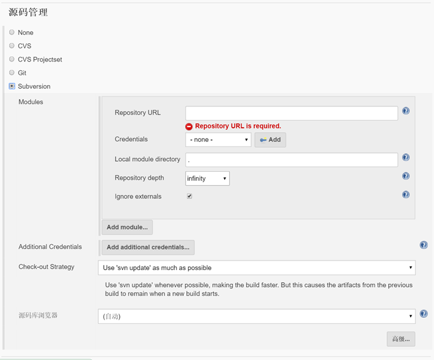
Task: Click Add credentials button
Action: (x=270, y=140)
